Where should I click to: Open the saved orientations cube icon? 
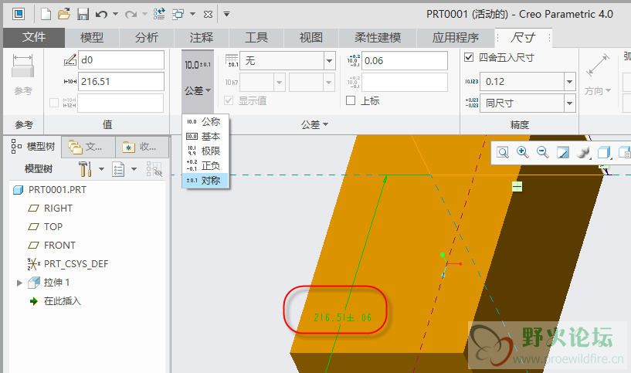coord(604,152)
